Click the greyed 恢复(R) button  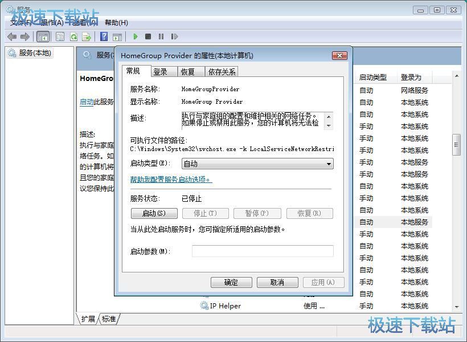309,213
